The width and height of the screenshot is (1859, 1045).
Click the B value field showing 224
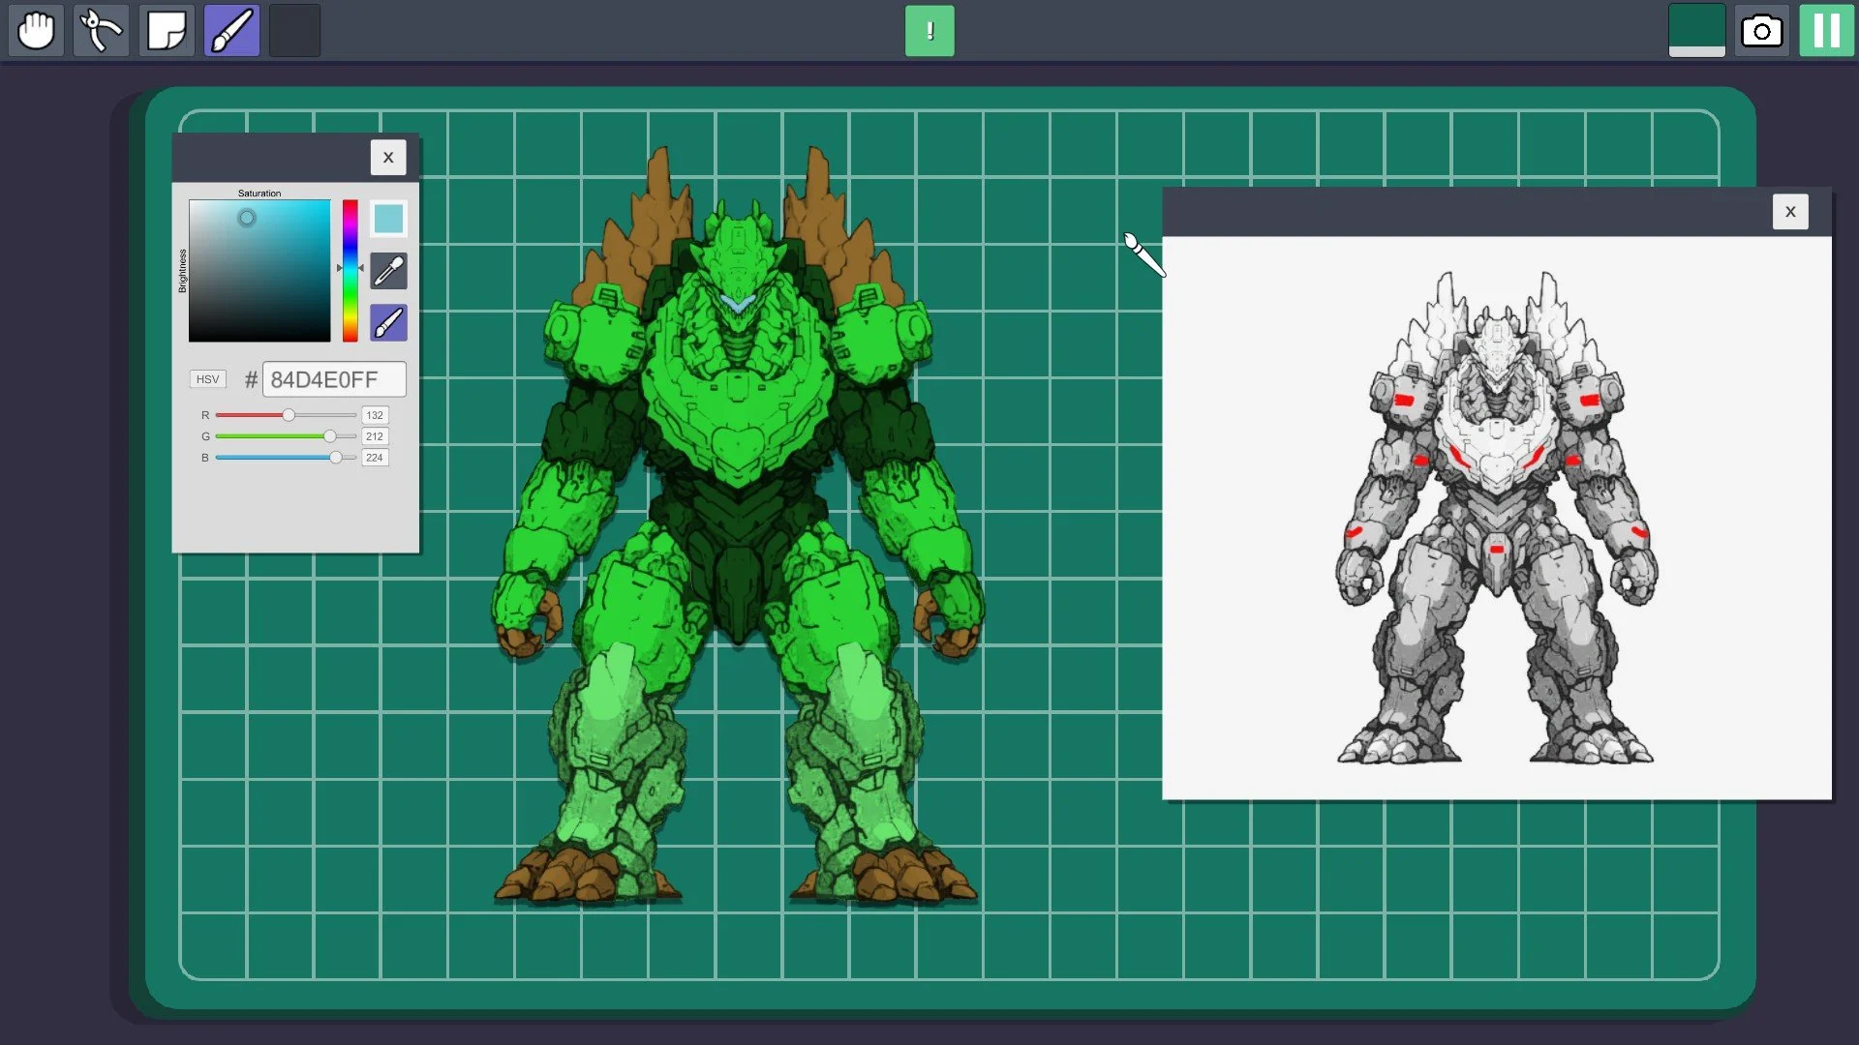click(375, 458)
